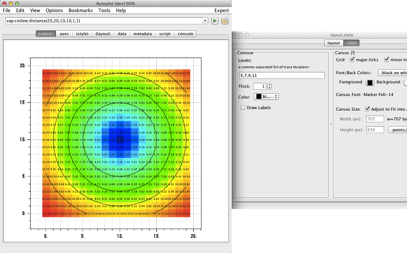Click the Background color swatch
The width and height of the screenshot is (407, 253).
406,83
